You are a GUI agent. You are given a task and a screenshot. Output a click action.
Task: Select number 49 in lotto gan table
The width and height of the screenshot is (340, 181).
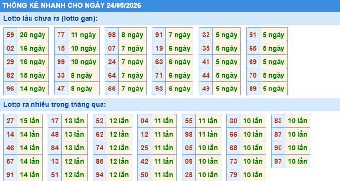[206, 89]
